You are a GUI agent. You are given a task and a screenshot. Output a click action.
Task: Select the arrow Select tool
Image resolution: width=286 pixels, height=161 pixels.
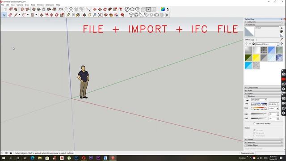[4, 15]
